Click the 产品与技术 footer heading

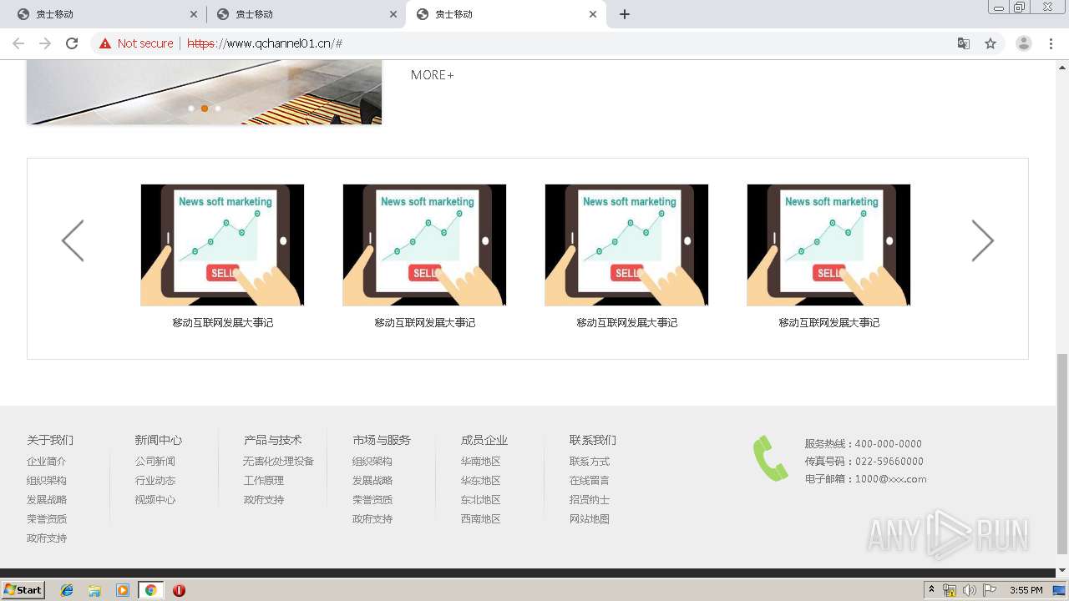point(273,440)
